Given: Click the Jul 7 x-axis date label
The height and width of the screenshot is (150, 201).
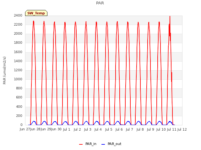Looking at the screenshot, I should coord(129,129).
